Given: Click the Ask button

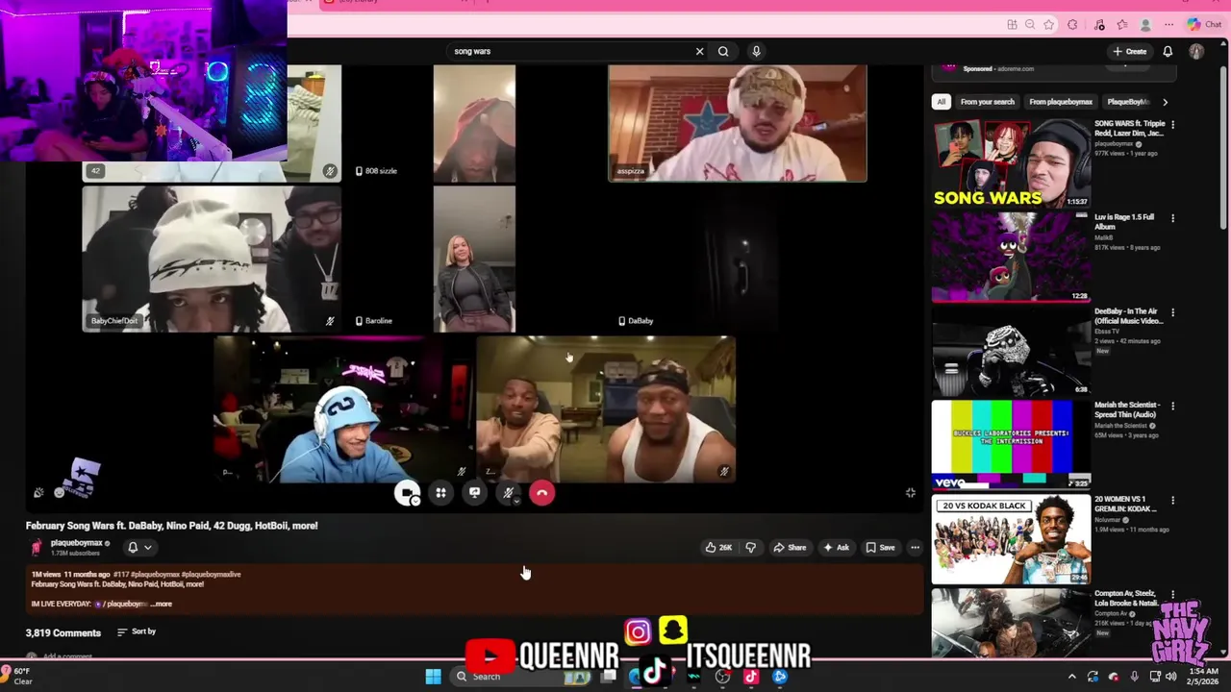Looking at the screenshot, I should [836, 547].
